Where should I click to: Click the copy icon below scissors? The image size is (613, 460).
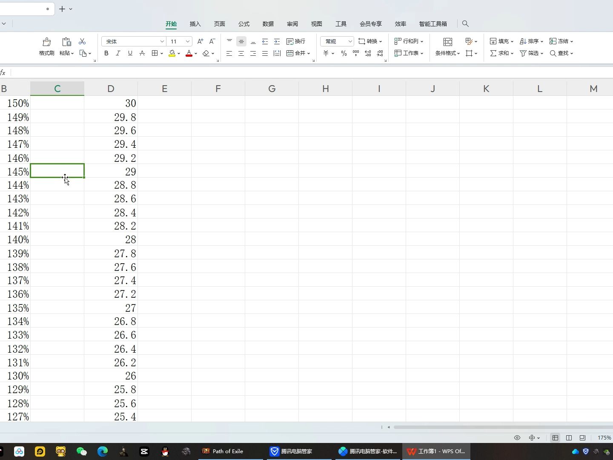[83, 53]
